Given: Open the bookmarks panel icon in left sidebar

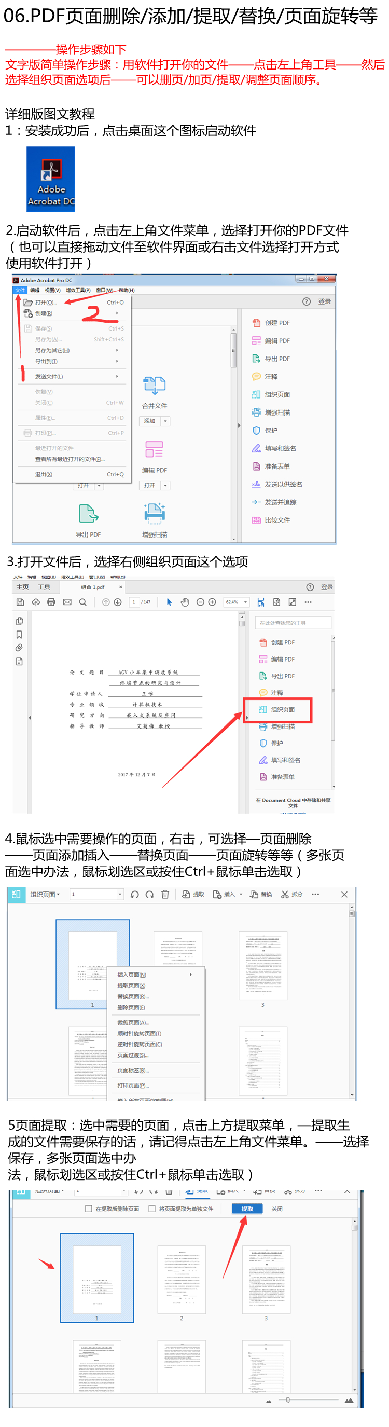Looking at the screenshot, I should 19,634.
